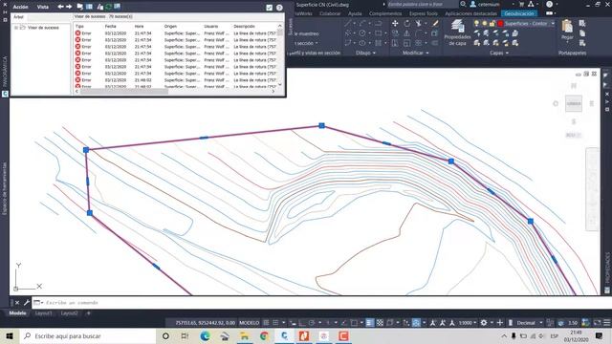The image size is (612, 344).
Task: Open workspace switching gear in status bar
Action: (484, 323)
